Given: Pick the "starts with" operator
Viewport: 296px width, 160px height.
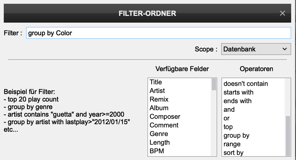Looking at the screenshot, I should pos(238,92).
